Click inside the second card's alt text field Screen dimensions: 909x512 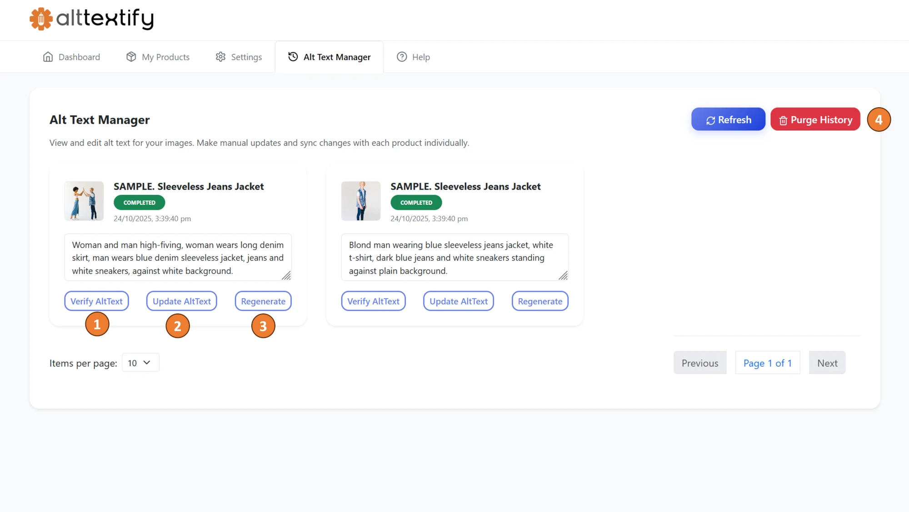454,257
